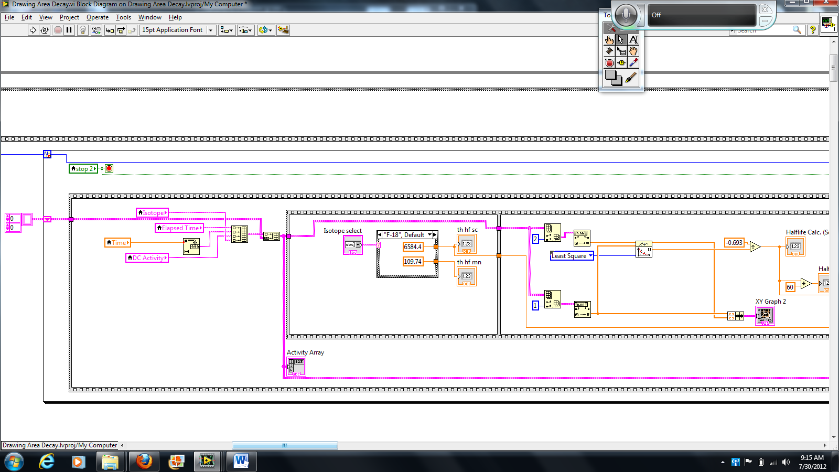The image size is (839, 472).
Task: Click the foreground/background color squares
Action: pos(613,78)
